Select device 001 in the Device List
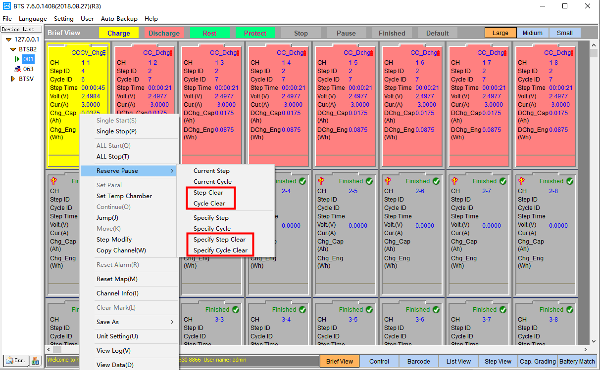The width and height of the screenshot is (600, 370). [28, 59]
